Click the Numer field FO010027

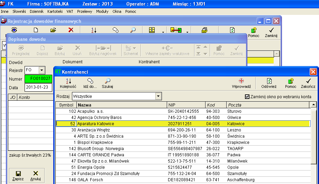click(38, 79)
